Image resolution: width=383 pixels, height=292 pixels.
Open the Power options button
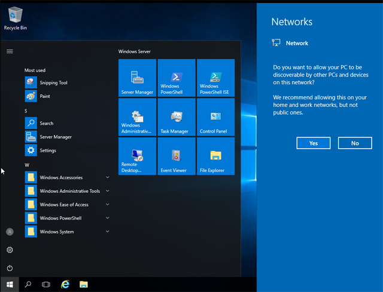tap(10, 268)
